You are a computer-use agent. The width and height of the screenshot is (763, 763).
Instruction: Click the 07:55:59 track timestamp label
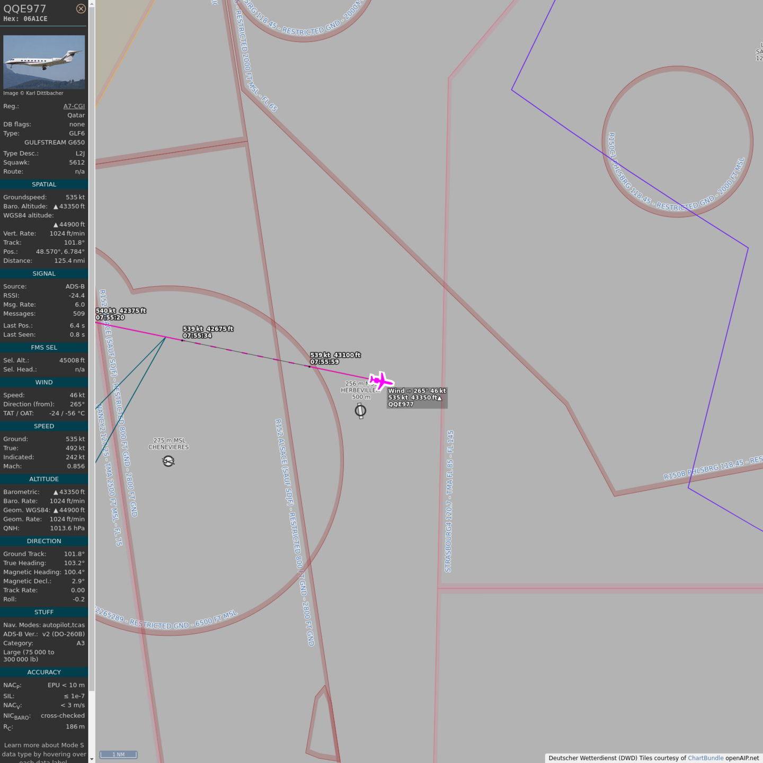click(x=324, y=362)
